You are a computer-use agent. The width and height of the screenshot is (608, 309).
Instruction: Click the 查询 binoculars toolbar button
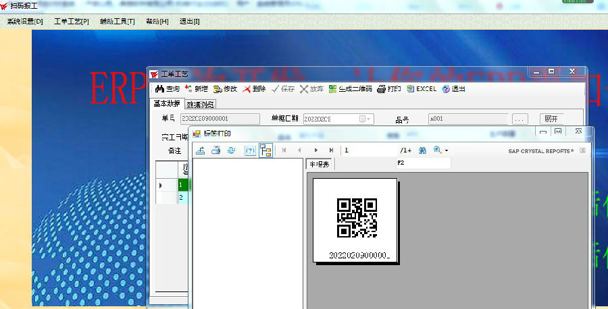click(x=168, y=88)
